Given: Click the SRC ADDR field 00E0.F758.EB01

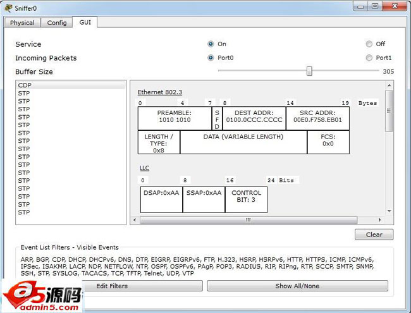Looking at the screenshot, I should [317, 118].
